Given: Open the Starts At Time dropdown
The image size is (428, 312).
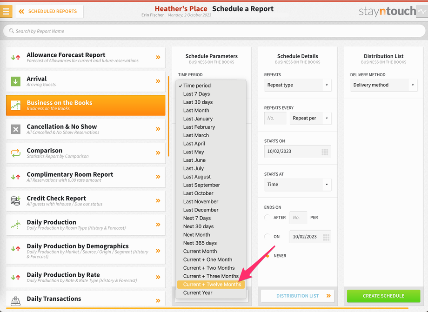Looking at the screenshot, I should [x=298, y=184].
